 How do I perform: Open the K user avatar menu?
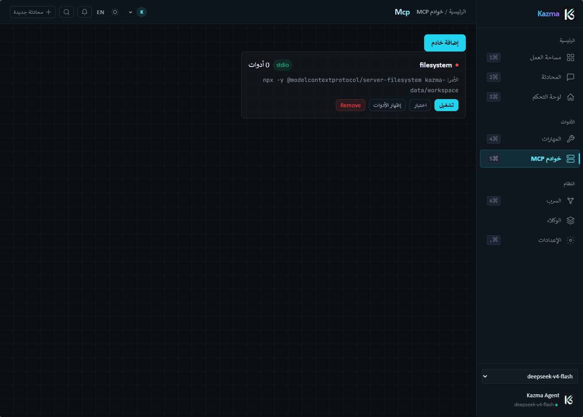pyautogui.click(x=142, y=12)
